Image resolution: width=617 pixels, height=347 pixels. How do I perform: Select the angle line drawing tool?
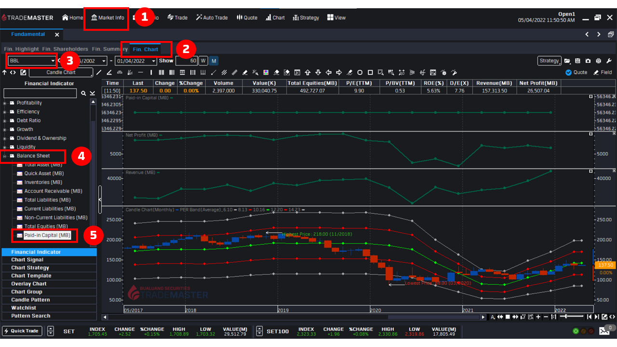coord(109,73)
